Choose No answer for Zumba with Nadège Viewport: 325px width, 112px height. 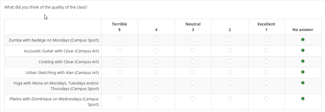[303, 40]
